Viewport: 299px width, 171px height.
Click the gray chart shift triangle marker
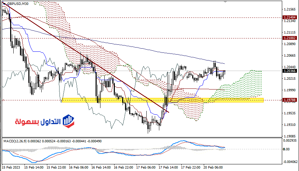point(225,2)
